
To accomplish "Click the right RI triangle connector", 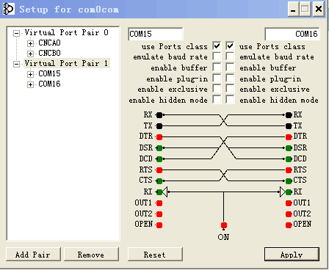I will point(283,192).
